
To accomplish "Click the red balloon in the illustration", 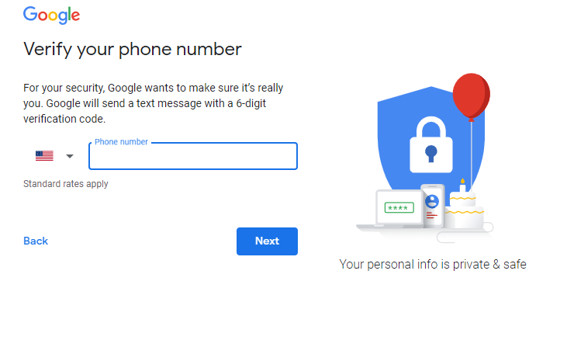I will click(x=471, y=96).
